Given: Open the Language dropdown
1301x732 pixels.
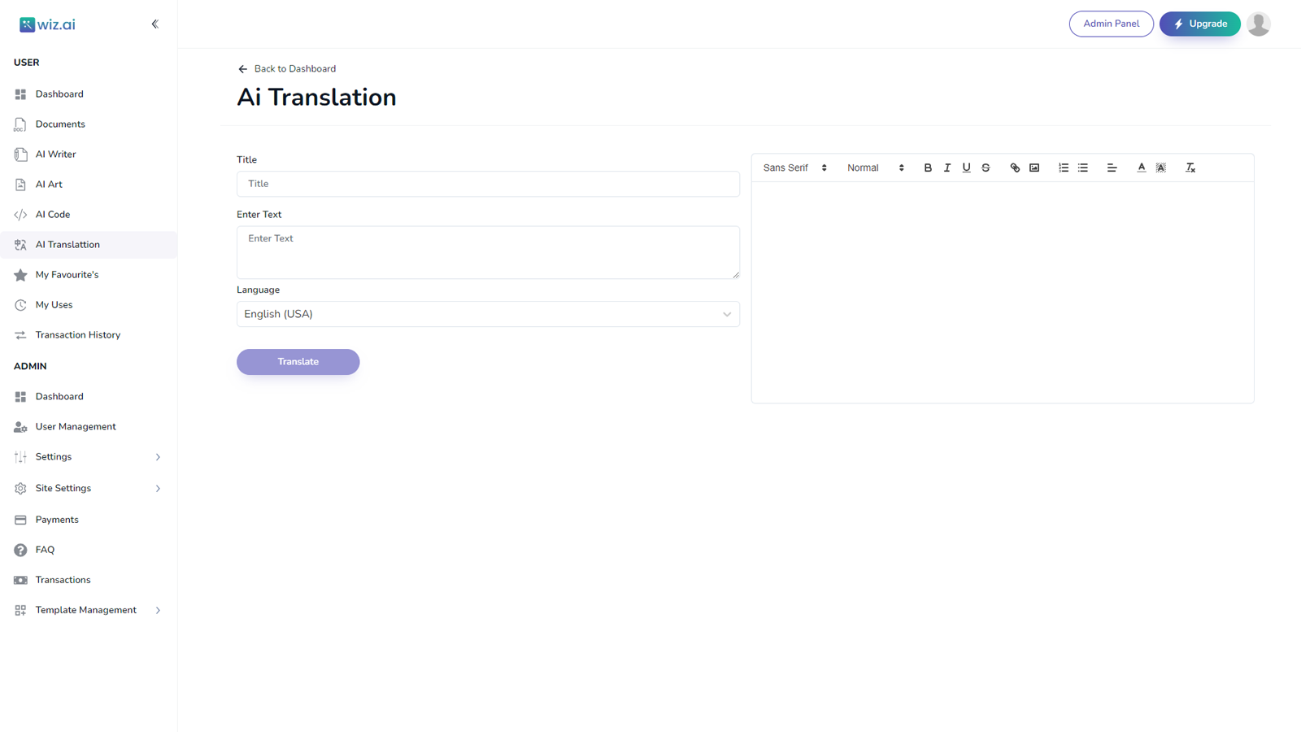Looking at the screenshot, I should (x=487, y=314).
